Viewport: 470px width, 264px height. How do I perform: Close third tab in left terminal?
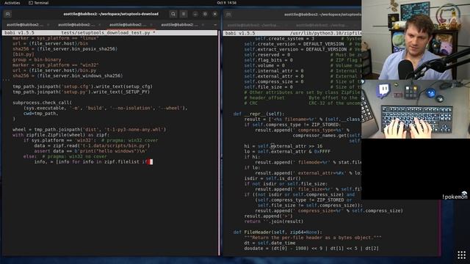pos(151,25)
